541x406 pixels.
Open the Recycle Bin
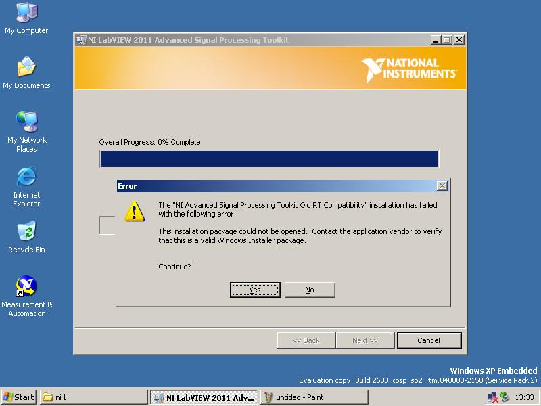tap(26, 234)
